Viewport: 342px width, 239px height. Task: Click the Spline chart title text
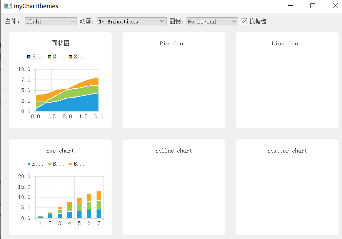tap(174, 151)
